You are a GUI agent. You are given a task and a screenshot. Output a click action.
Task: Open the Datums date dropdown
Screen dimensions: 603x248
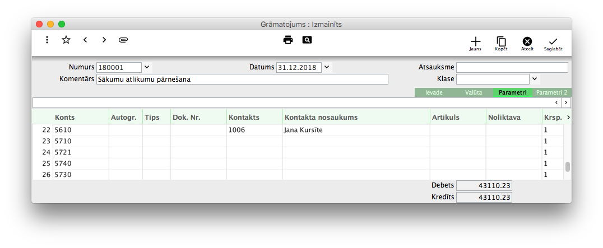pyautogui.click(x=327, y=67)
